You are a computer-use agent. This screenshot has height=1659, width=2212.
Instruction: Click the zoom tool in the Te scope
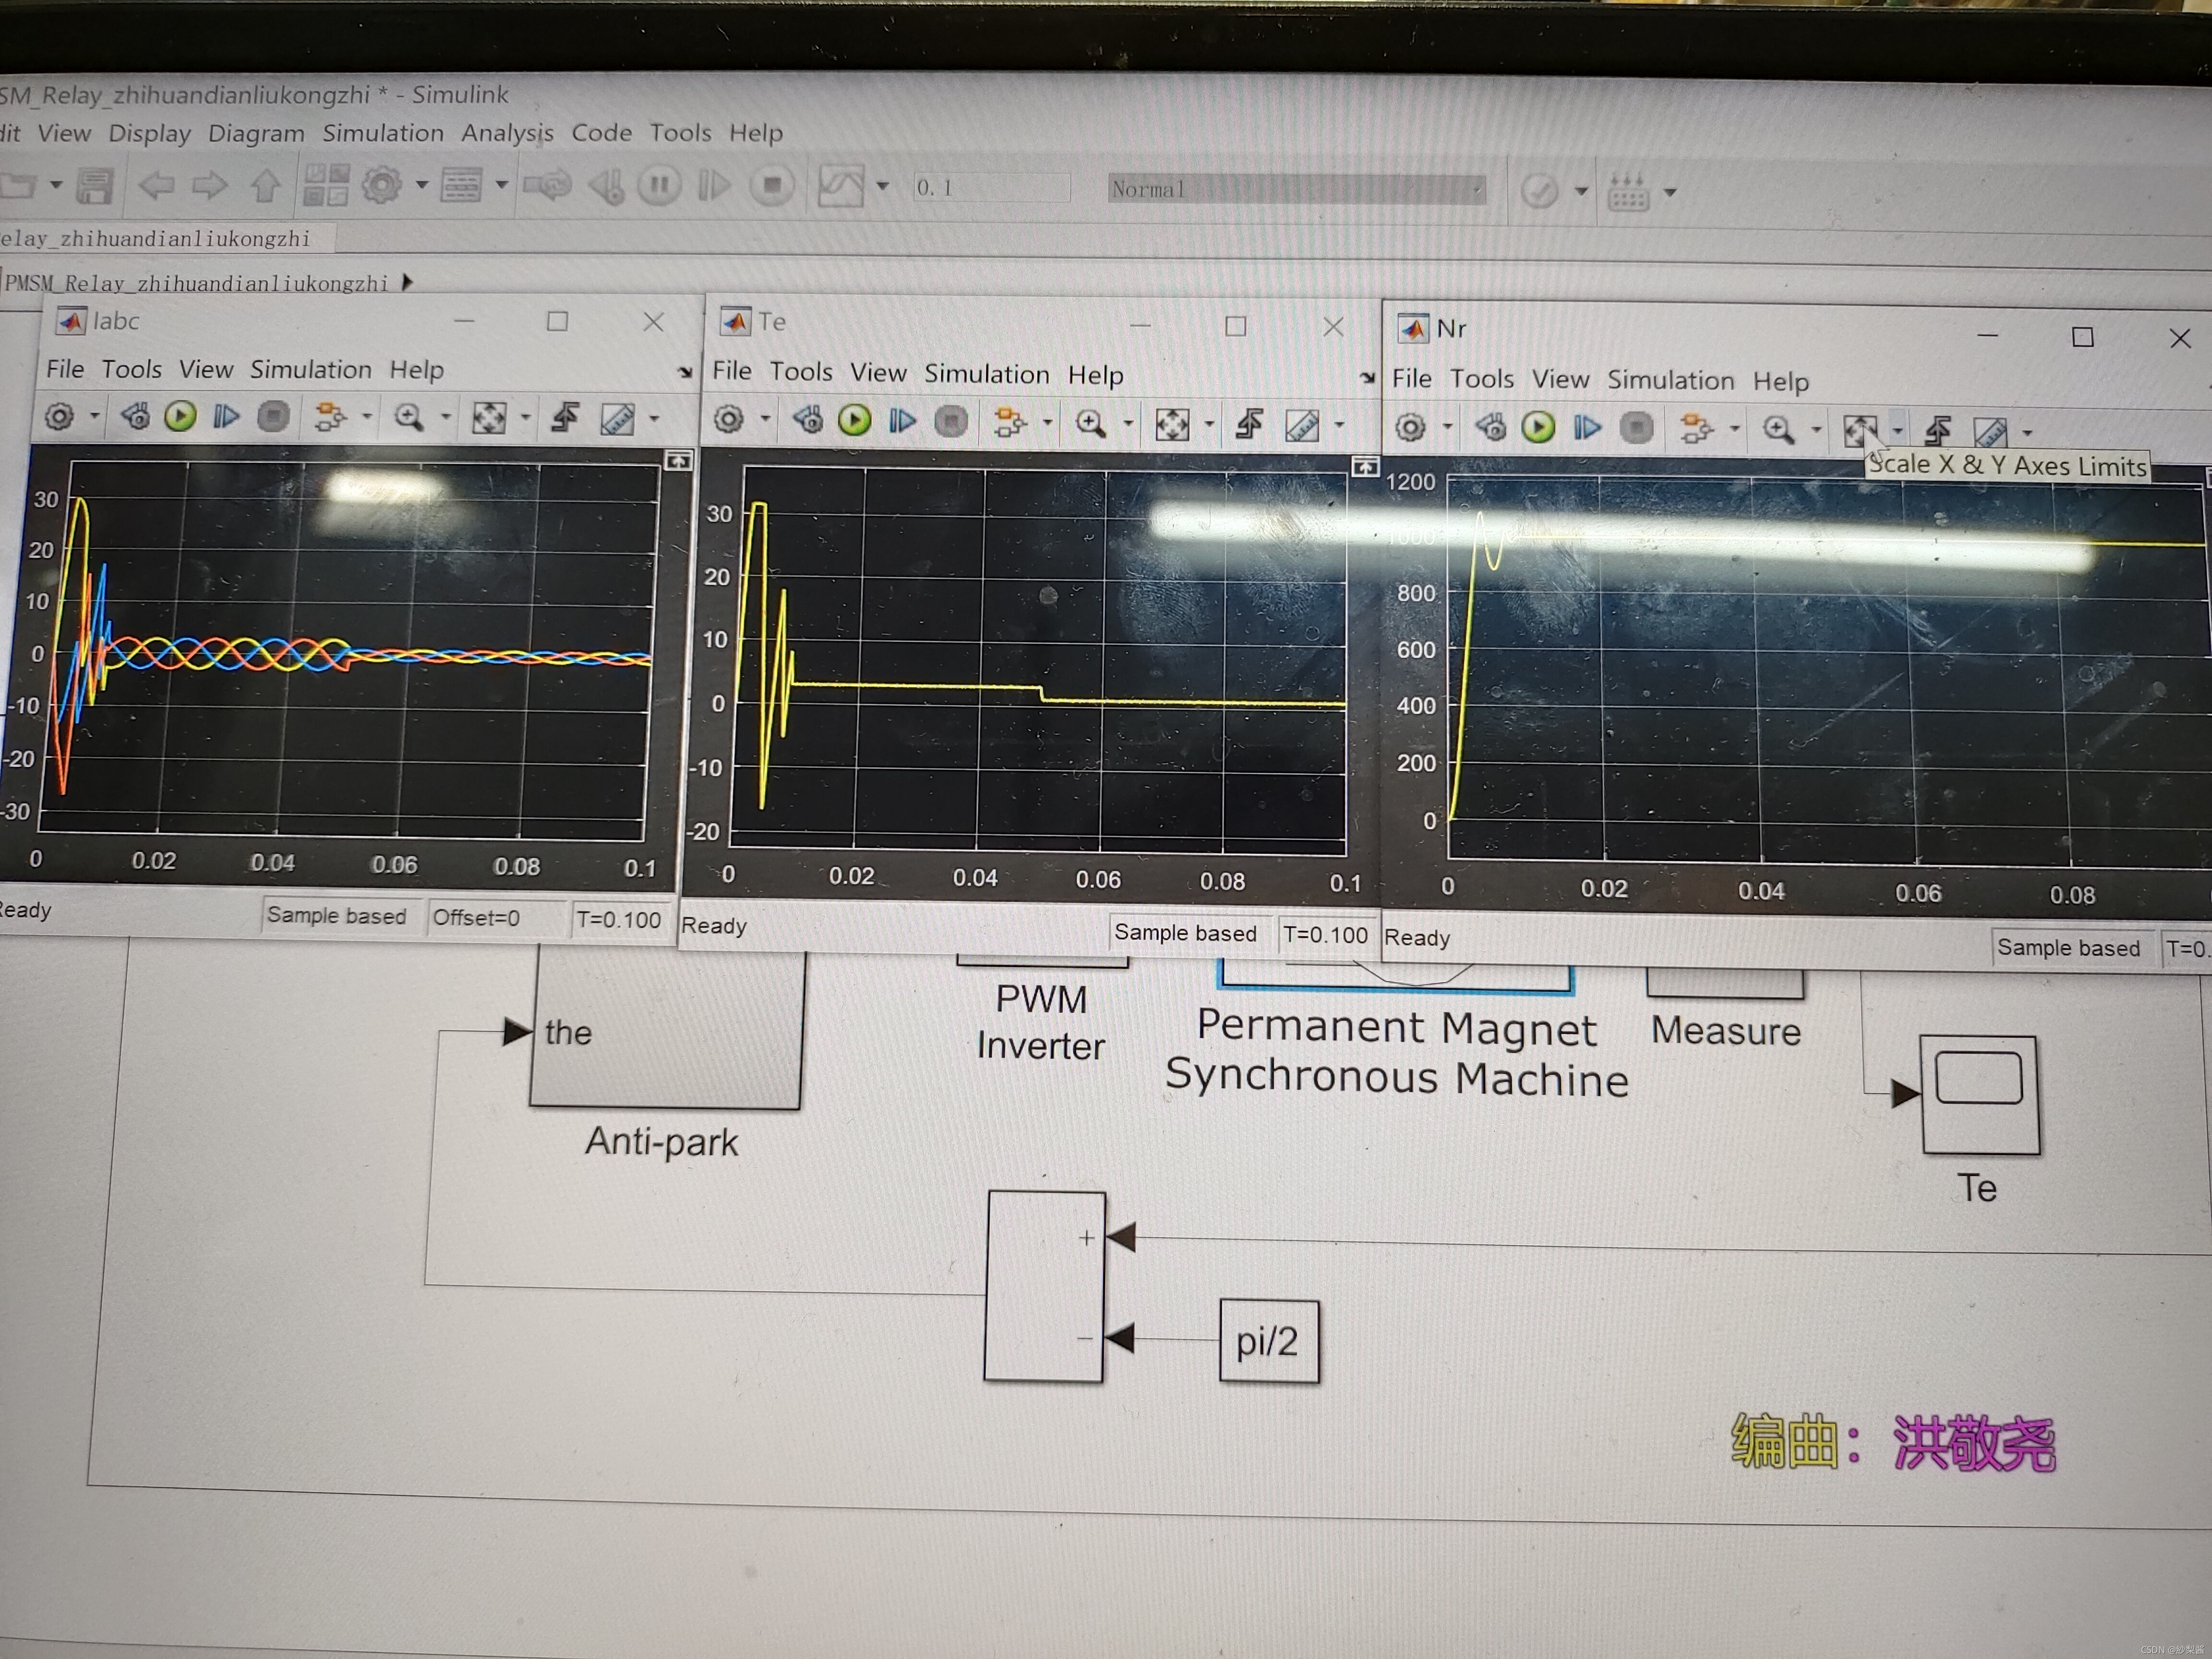click(x=1090, y=424)
